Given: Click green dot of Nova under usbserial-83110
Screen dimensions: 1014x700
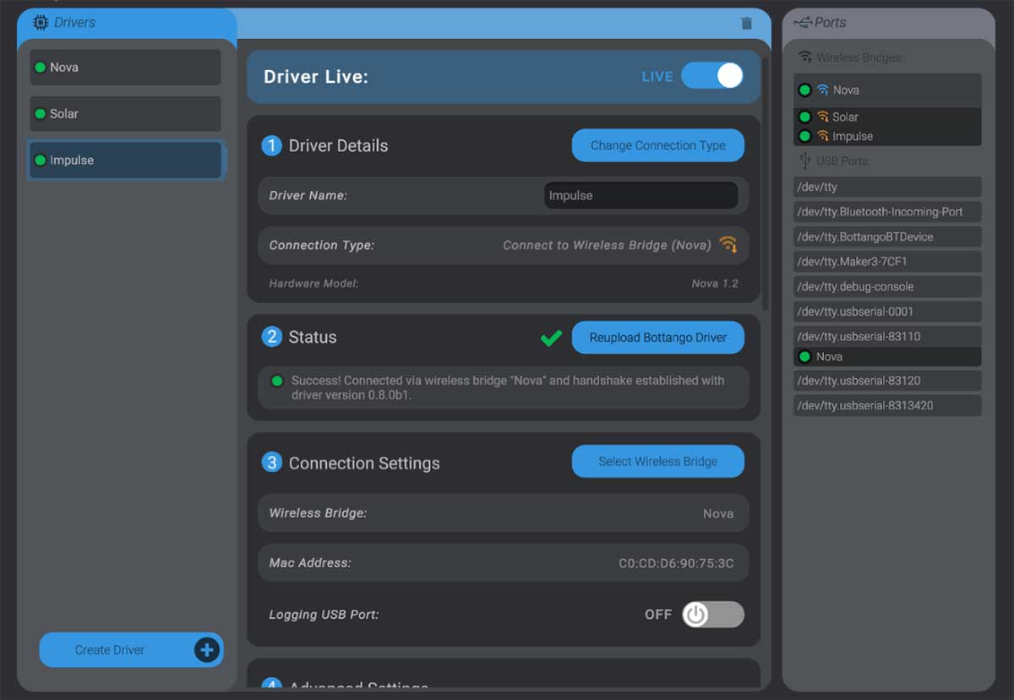Looking at the screenshot, I should pos(804,357).
